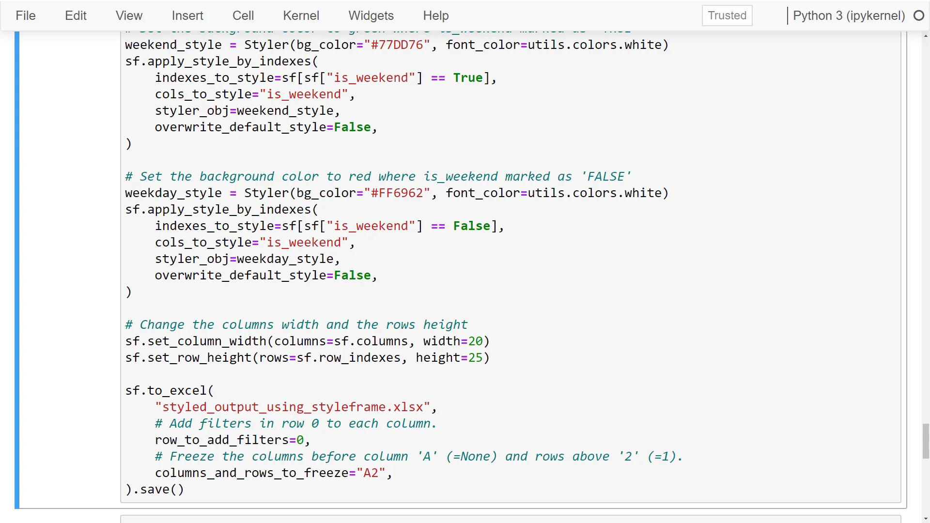
Task: Click the weekend_style Styler definition line
Action: [396, 45]
